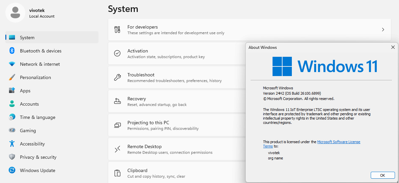Viewport: 399px width, 183px height.
Task: Switch to the Apps settings page
Action: [52, 91]
